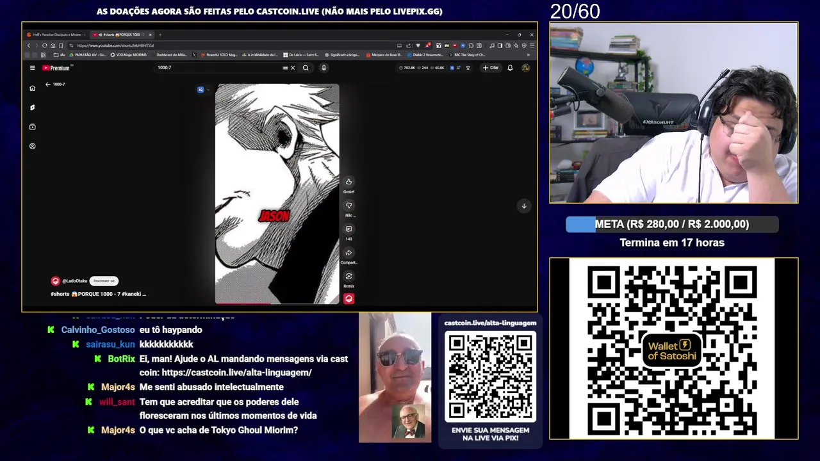Click Major4s's Tokyo Ghoul question message

coord(218,430)
